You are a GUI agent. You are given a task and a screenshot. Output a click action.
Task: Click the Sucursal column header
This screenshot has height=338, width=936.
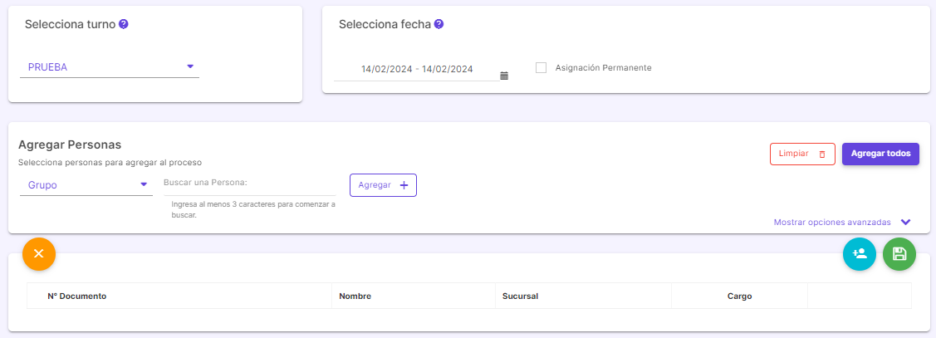pyautogui.click(x=521, y=296)
